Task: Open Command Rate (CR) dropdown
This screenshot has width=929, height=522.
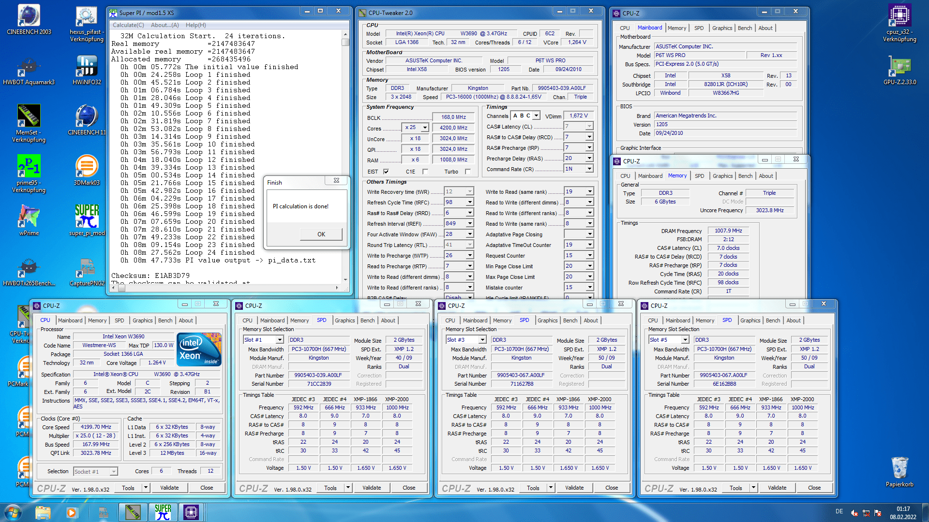Action: pyautogui.click(x=589, y=169)
